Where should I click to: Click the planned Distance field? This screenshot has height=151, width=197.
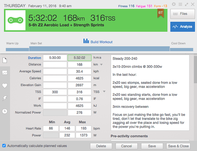pos(55,65)
